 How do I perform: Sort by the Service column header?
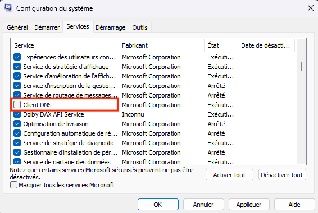click(x=65, y=45)
